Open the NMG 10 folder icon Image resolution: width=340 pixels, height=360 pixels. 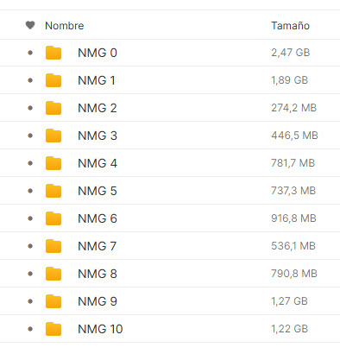[x=54, y=329]
